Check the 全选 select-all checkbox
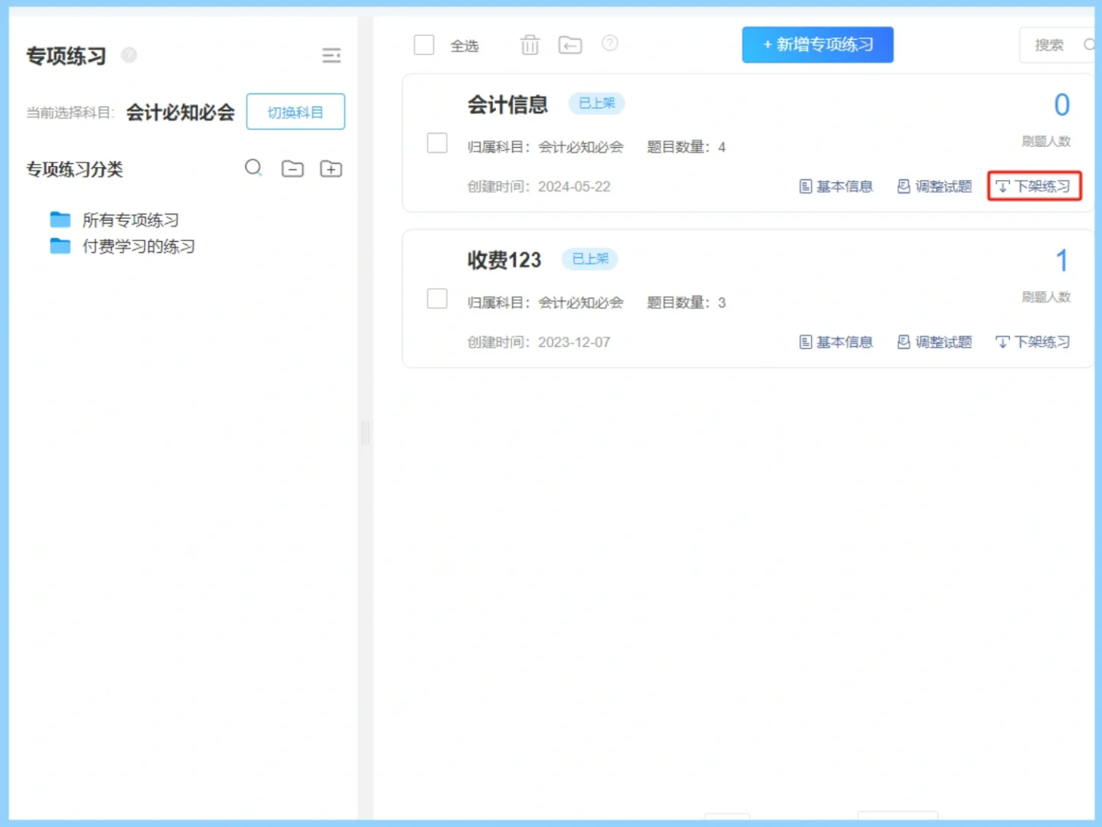Viewport: 1102px width, 827px height. tap(424, 44)
